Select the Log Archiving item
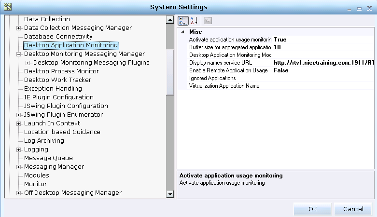Screen dimensions: 377x217 (44, 141)
